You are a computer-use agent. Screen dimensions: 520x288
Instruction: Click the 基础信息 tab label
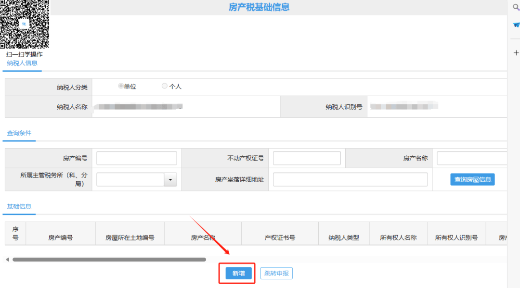click(x=20, y=206)
